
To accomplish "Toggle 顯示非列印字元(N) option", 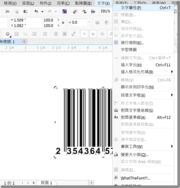I will 143,87.
